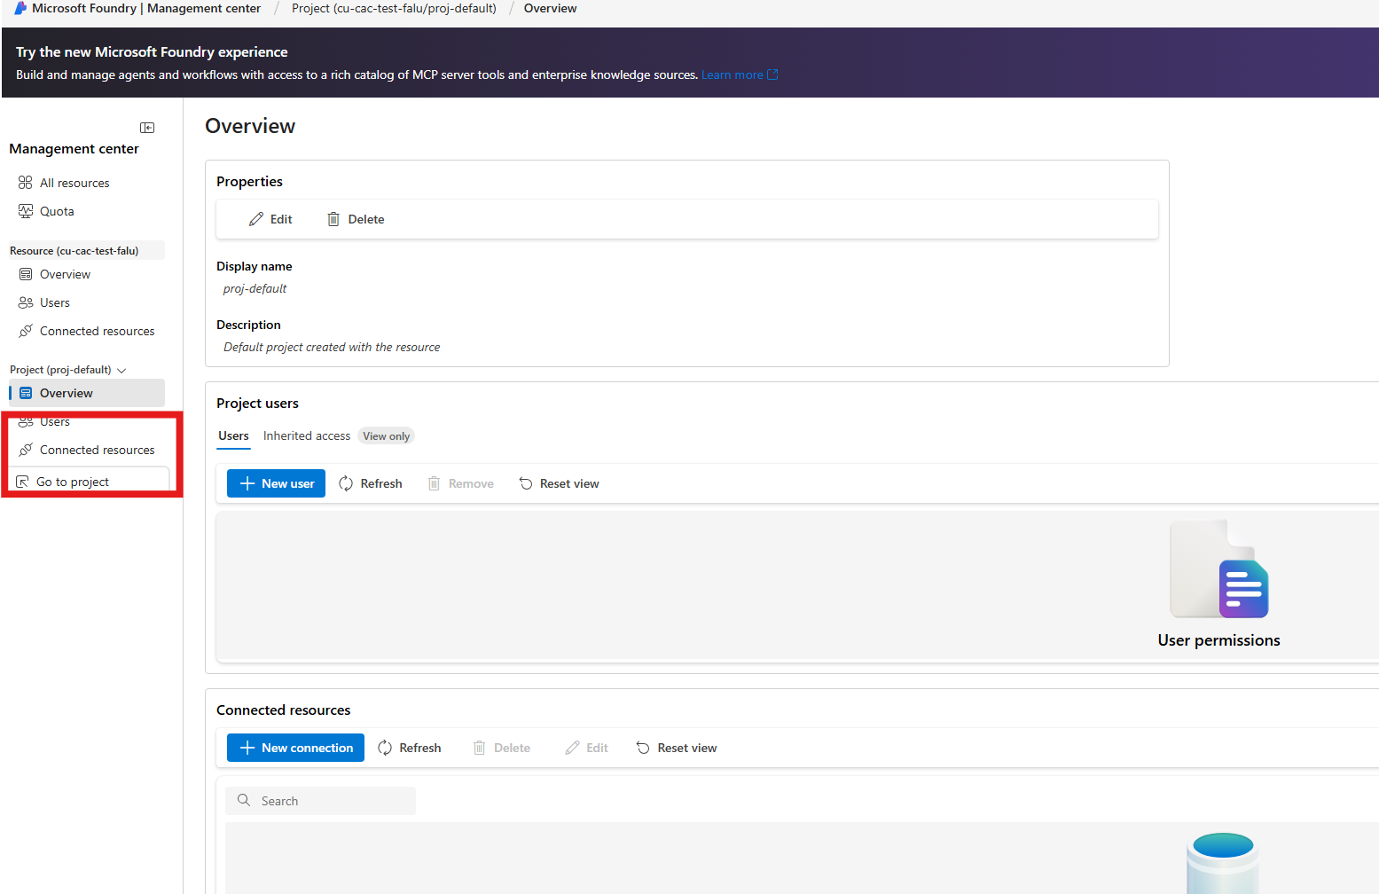This screenshot has width=1379, height=894.
Task: Click the proj-default display name value
Action: pyautogui.click(x=255, y=288)
